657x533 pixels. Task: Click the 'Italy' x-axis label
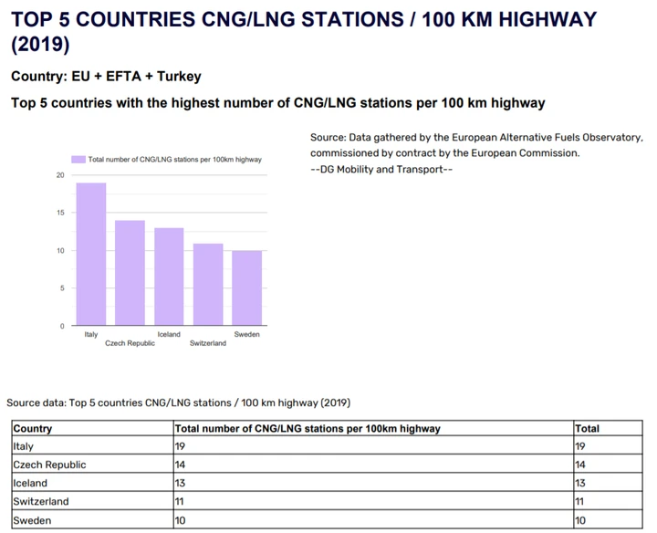tap(91, 334)
